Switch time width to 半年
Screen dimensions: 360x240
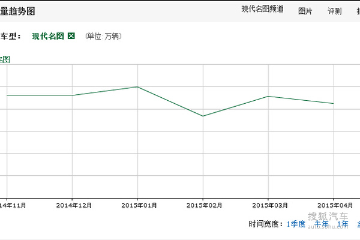coord(322,224)
